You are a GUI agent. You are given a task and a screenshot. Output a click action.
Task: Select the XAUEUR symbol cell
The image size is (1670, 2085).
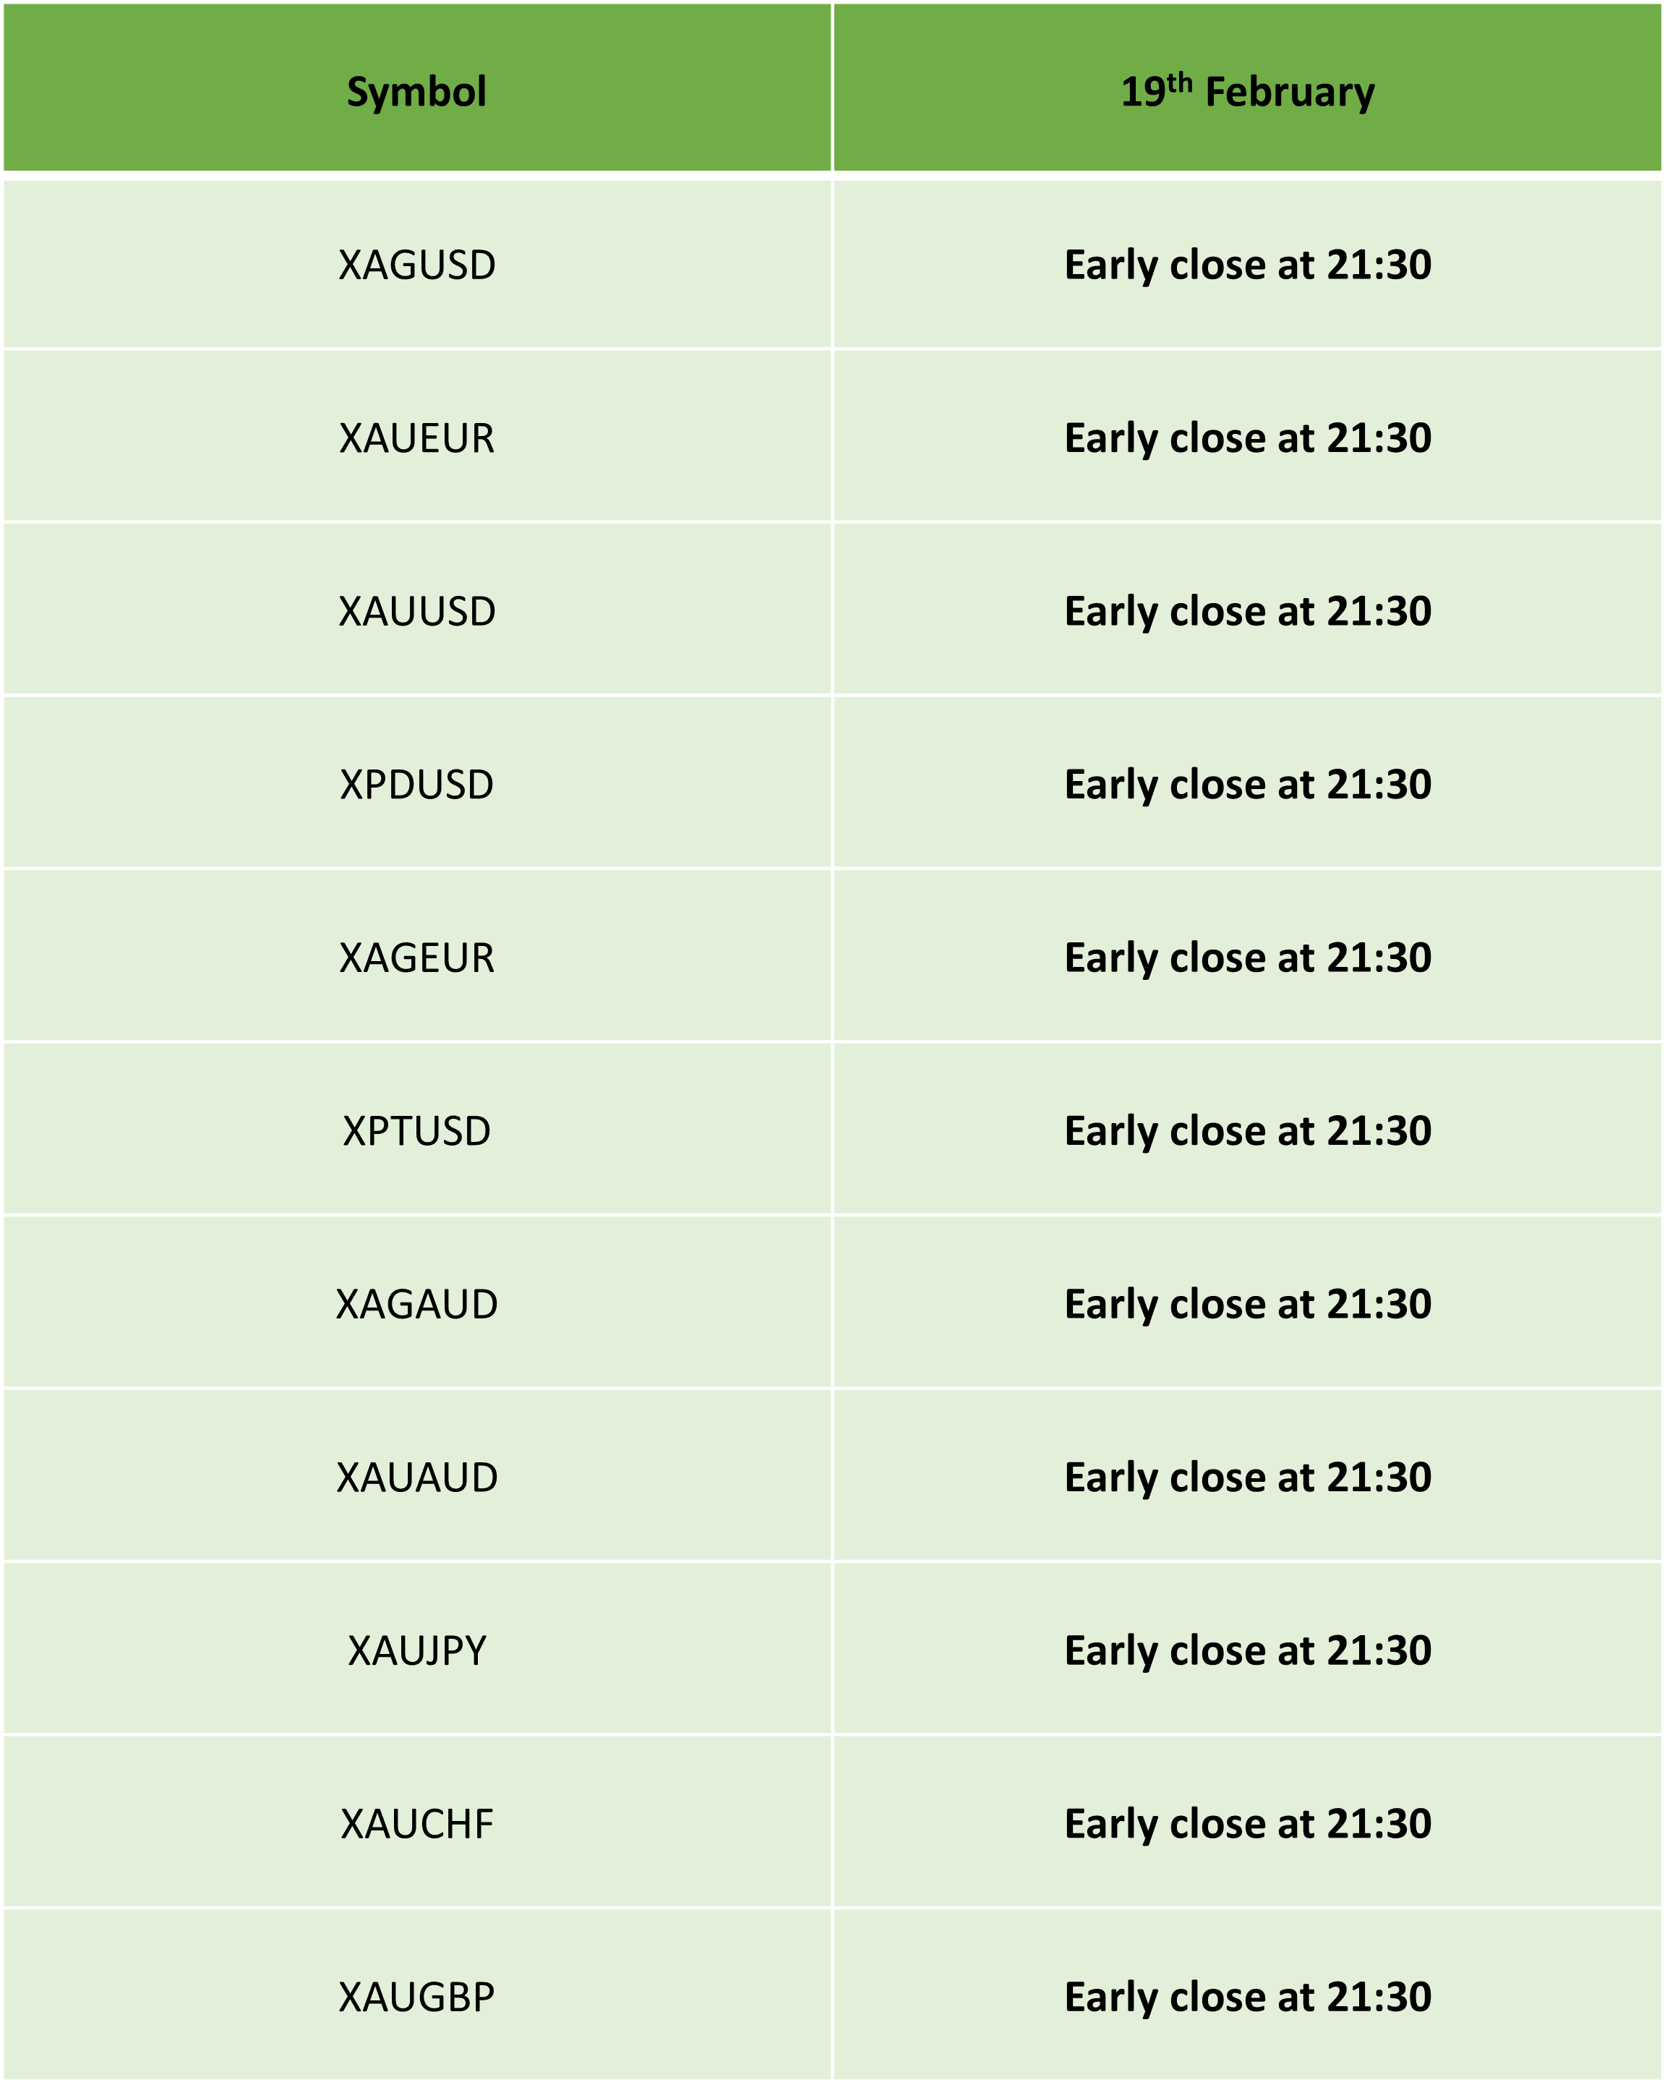(416, 438)
